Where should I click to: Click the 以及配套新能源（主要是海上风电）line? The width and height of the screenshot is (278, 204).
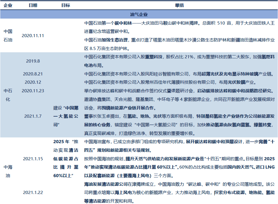click(129, 176)
